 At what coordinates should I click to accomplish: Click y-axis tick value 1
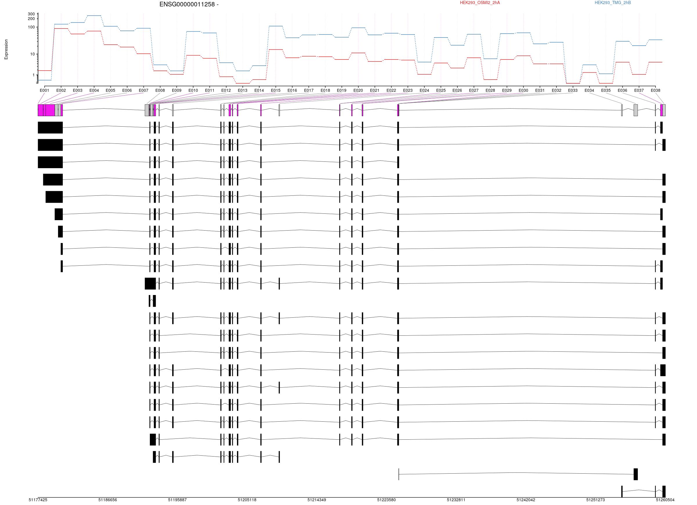[x=33, y=75]
